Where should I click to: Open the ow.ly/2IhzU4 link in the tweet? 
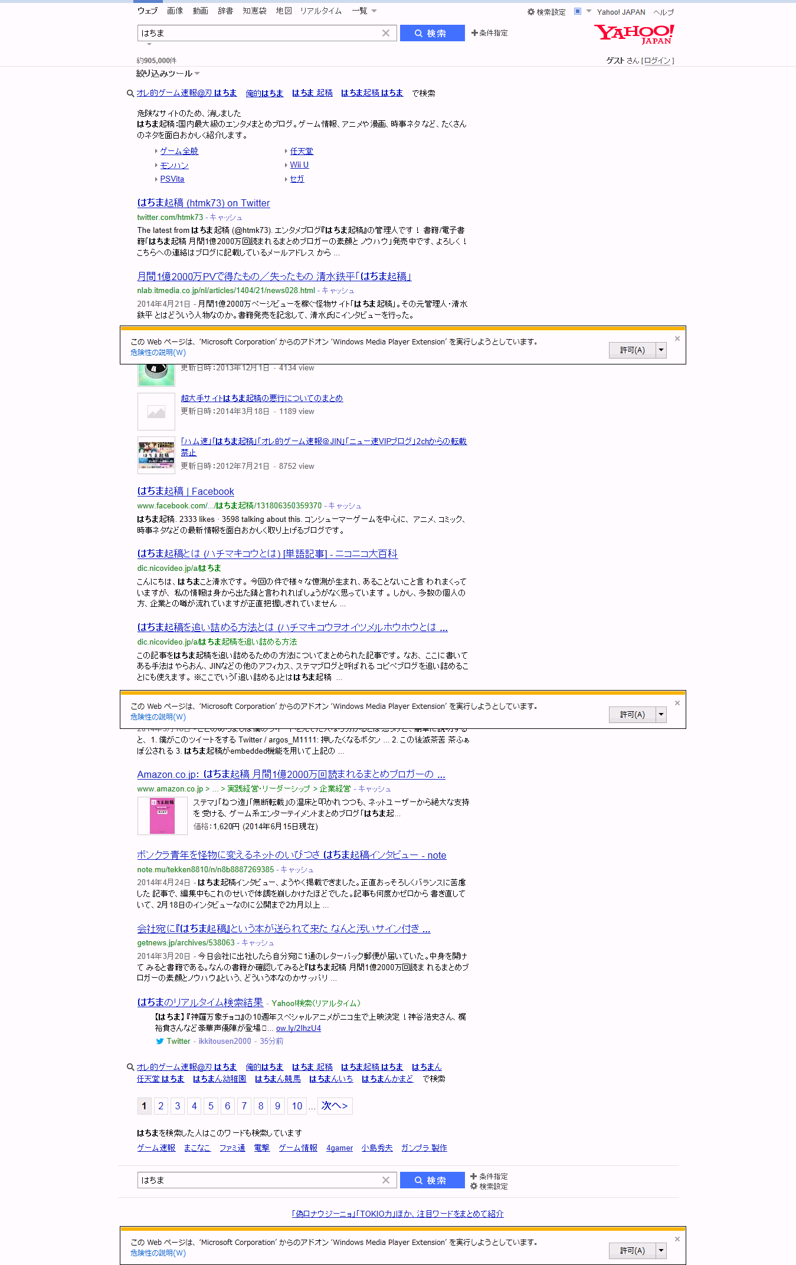coord(299,1028)
